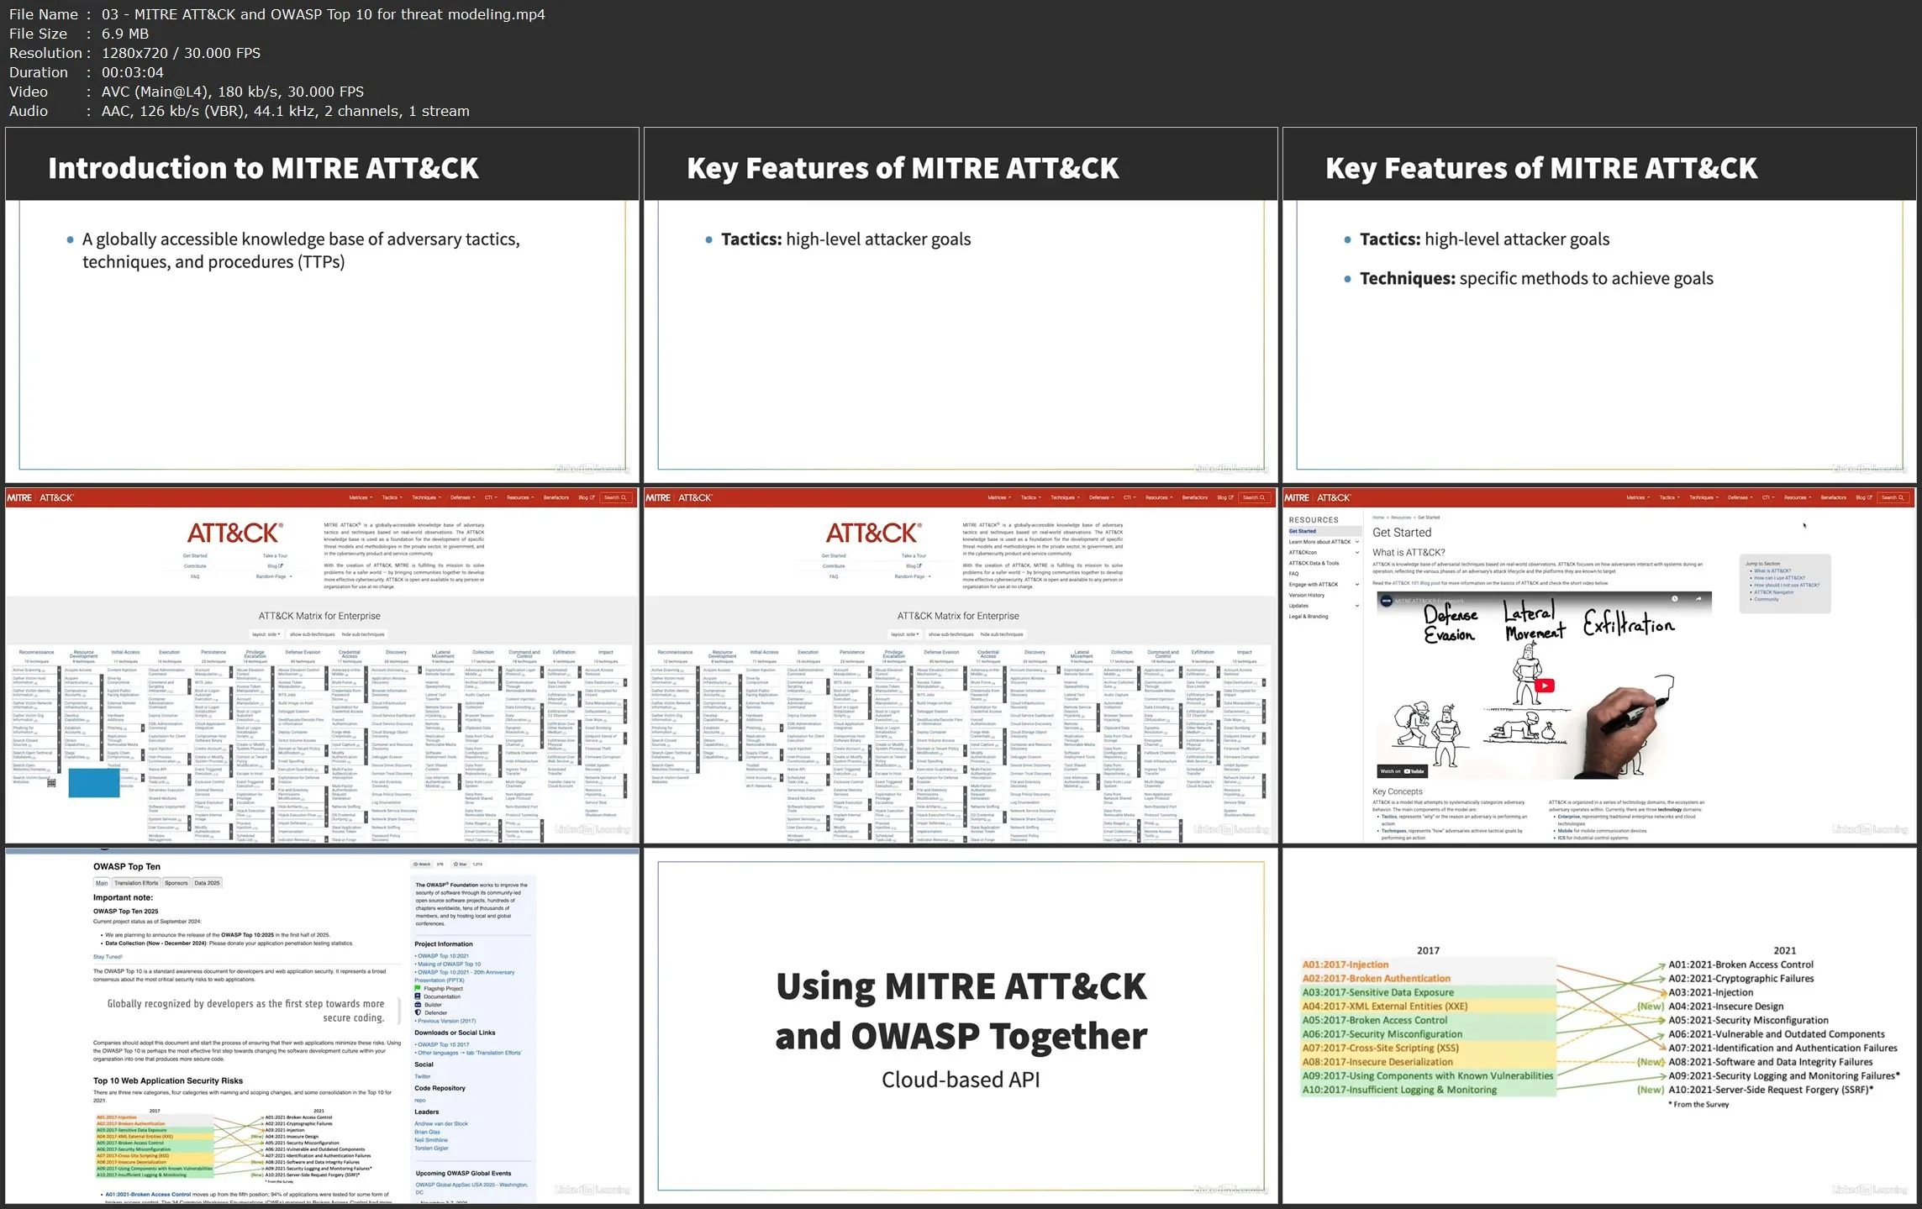This screenshot has width=1922, height=1209.
Task: Open Techniques dropdown in Get Started frame
Action: [1703, 497]
